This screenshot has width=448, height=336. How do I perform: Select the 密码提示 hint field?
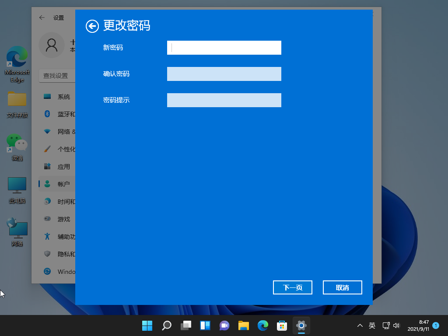coord(224,100)
